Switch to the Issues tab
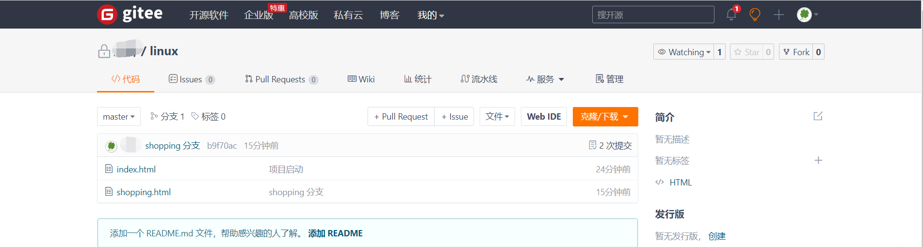Screen dimensions: 923x247 pyautogui.click(x=192, y=79)
